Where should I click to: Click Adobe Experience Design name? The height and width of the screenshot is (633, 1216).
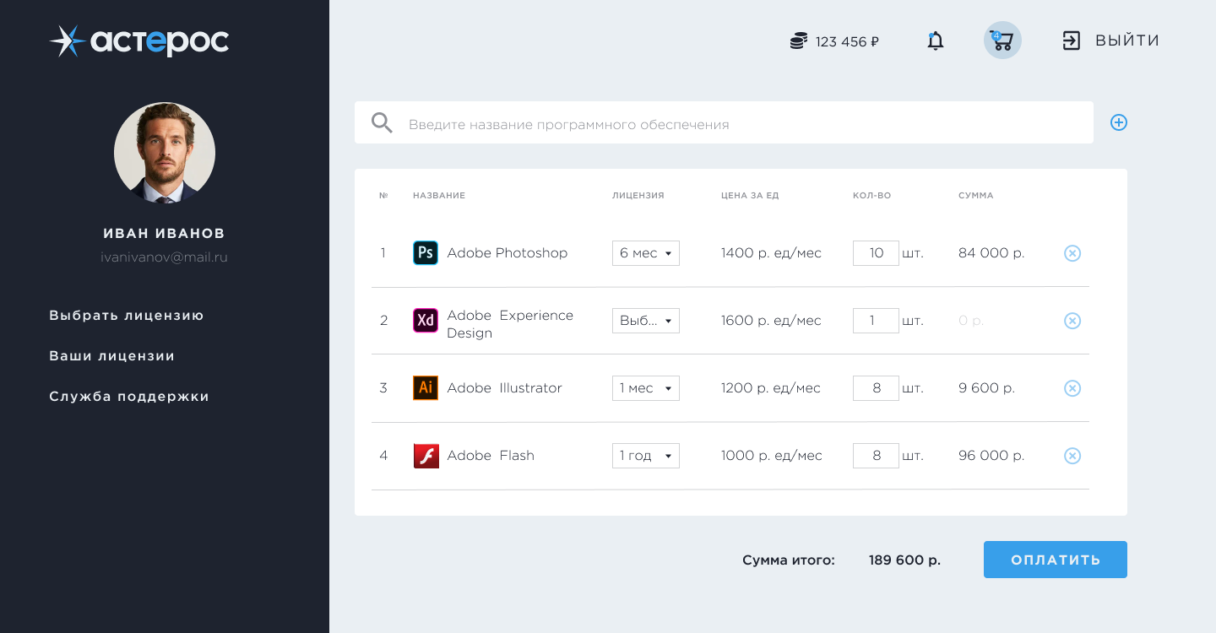pos(510,324)
